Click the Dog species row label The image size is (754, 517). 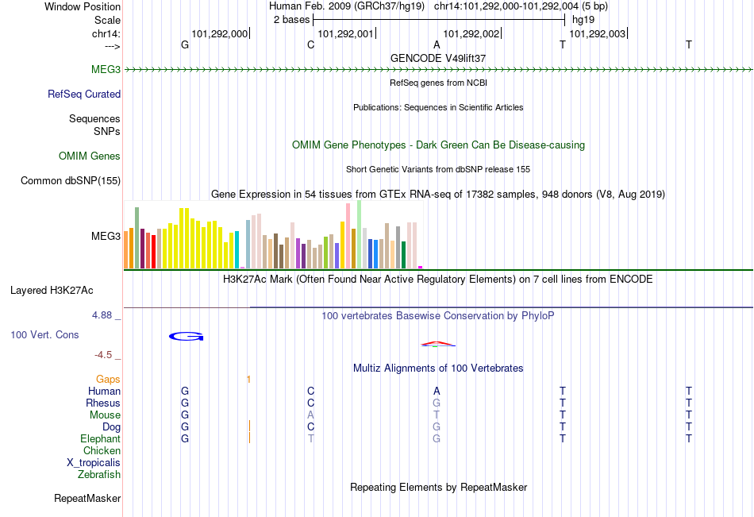coord(111,427)
